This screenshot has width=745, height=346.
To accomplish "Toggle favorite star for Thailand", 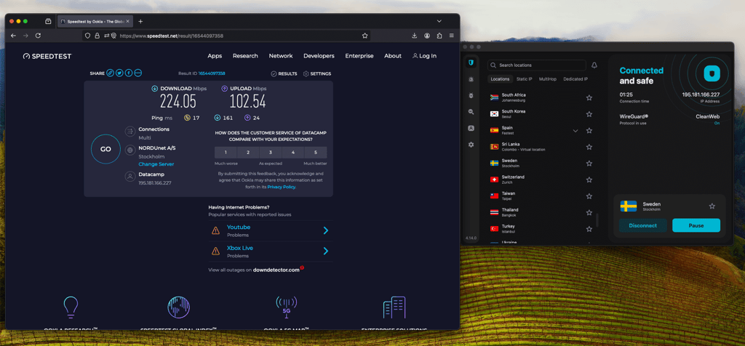I will click(589, 213).
